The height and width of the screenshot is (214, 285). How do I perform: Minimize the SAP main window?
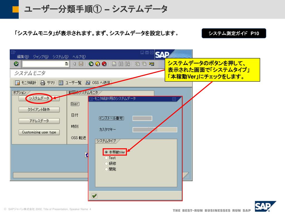[142, 52]
